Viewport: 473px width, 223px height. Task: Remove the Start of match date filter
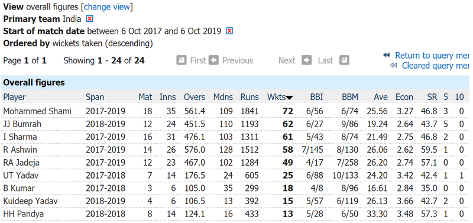point(229,31)
